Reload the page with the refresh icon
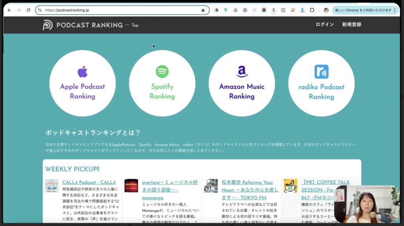 coord(28,10)
